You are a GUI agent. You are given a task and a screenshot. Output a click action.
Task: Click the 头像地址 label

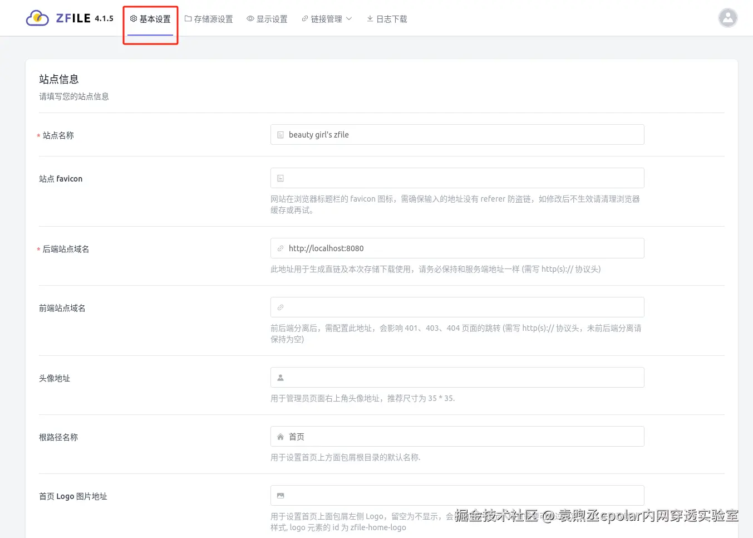pyautogui.click(x=55, y=378)
